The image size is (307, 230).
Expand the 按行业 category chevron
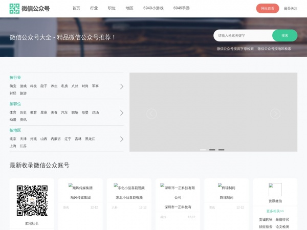[122, 86]
